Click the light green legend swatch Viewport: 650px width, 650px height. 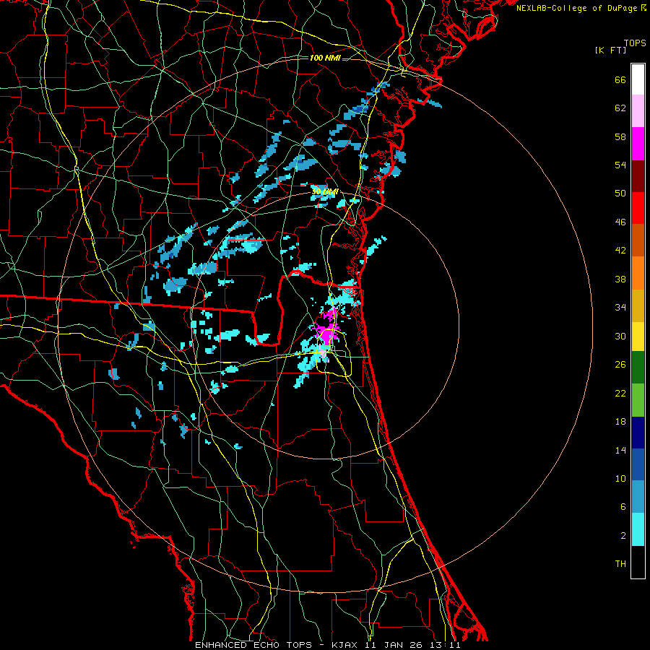tap(638, 400)
